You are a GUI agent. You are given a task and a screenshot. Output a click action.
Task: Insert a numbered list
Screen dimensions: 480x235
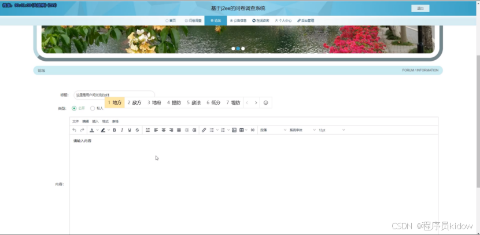[x=223, y=130]
